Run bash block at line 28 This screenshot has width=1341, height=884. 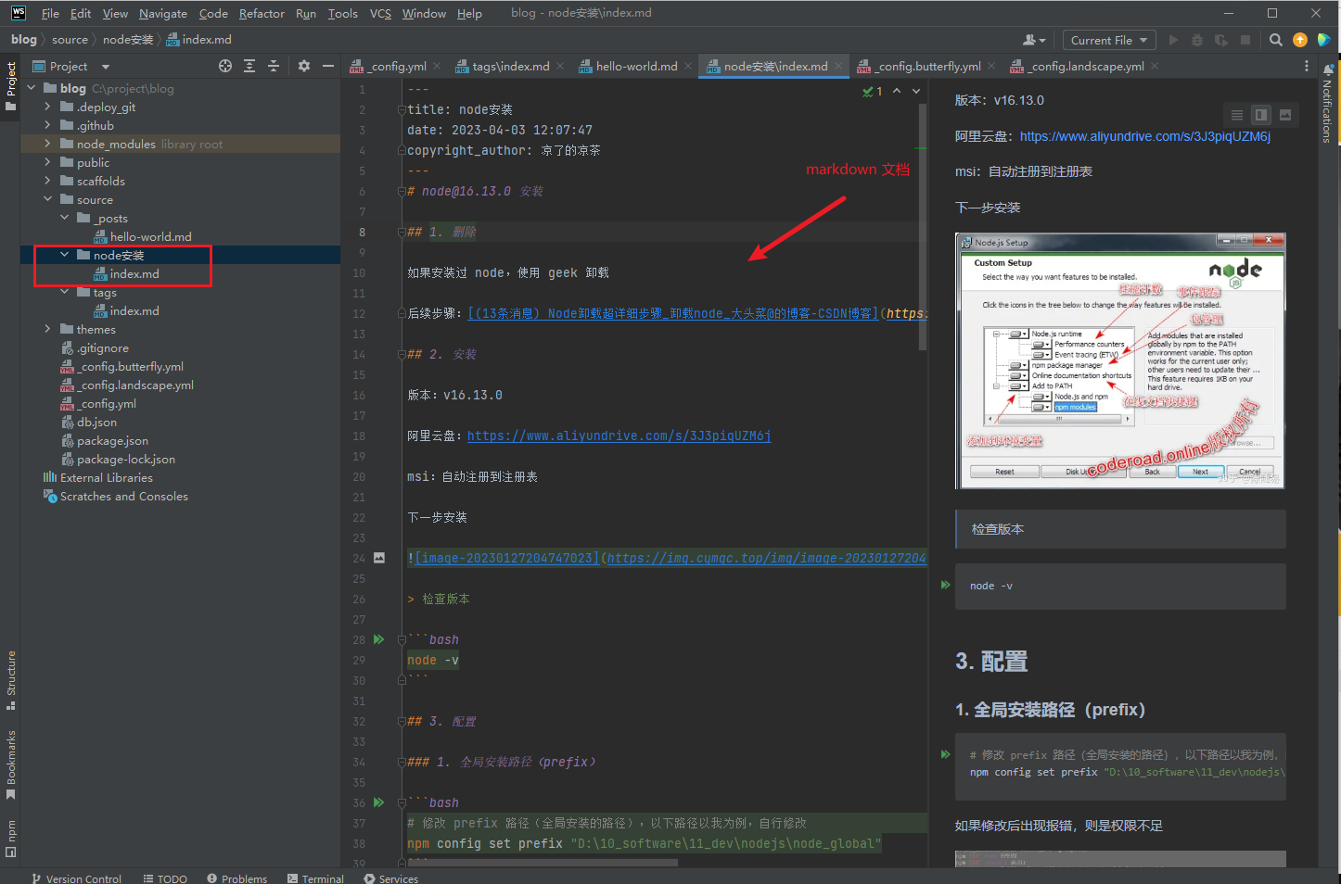point(378,639)
